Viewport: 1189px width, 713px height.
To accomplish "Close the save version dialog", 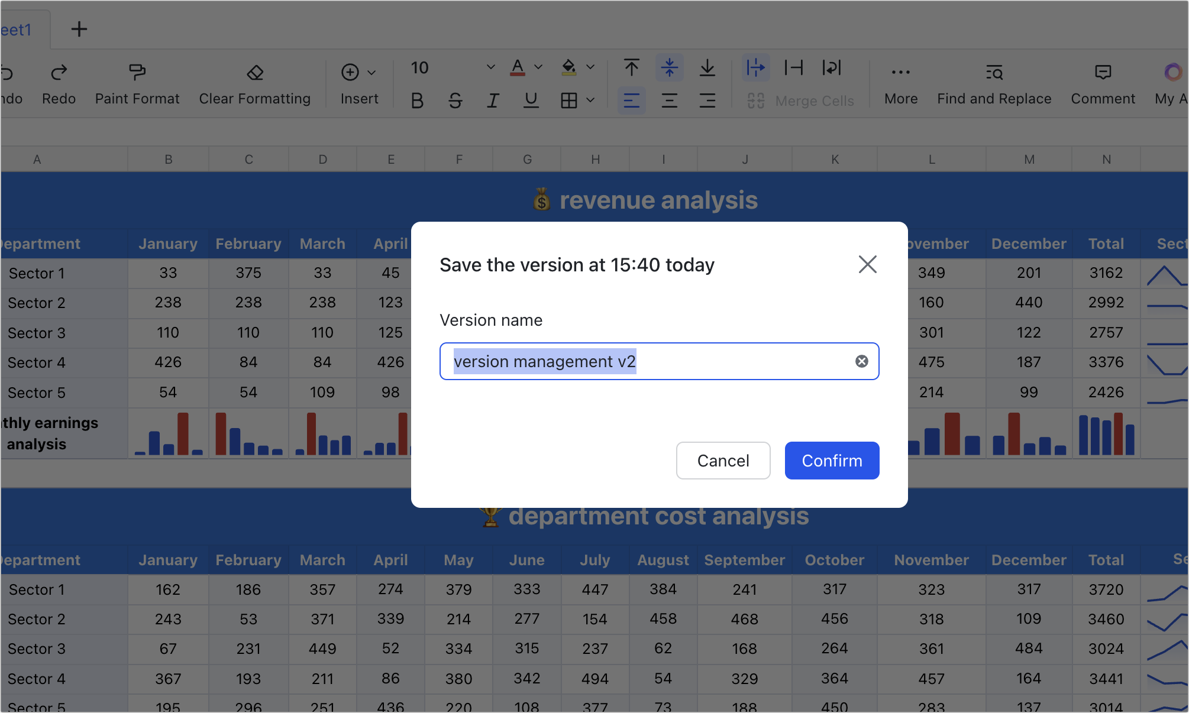I will pyautogui.click(x=868, y=264).
